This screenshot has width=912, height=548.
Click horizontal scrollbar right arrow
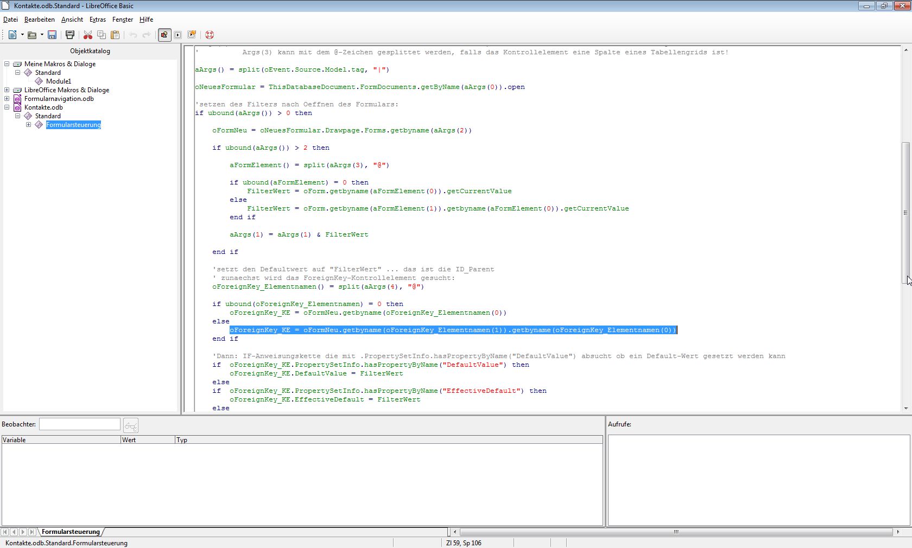(898, 532)
